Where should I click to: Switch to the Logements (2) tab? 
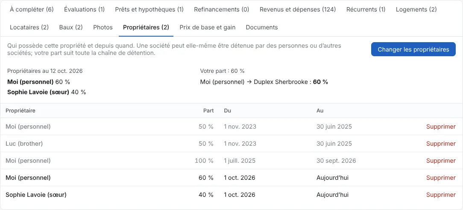pos(416,9)
